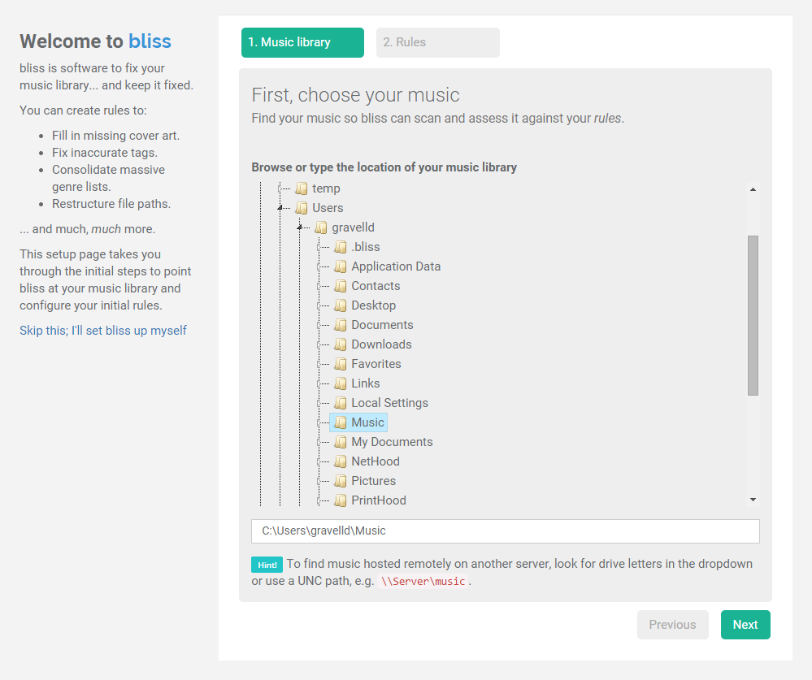Choose the Documents folder label
812x680 pixels.
click(x=382, y=325)
